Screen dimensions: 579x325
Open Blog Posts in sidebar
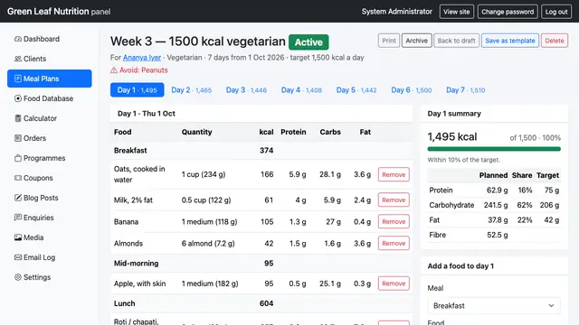point(50,198)
